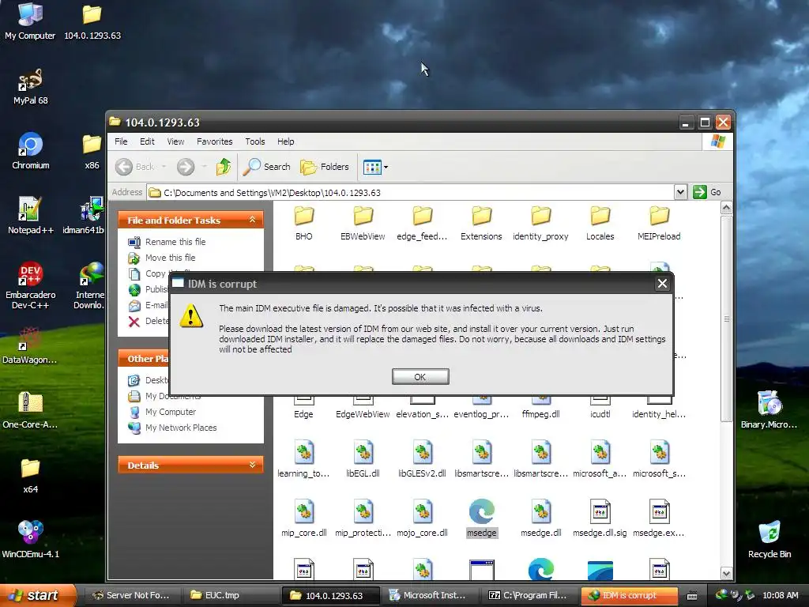Open the Tools menu
Viewport: 809px width, 607px height.
coord(255,141)
